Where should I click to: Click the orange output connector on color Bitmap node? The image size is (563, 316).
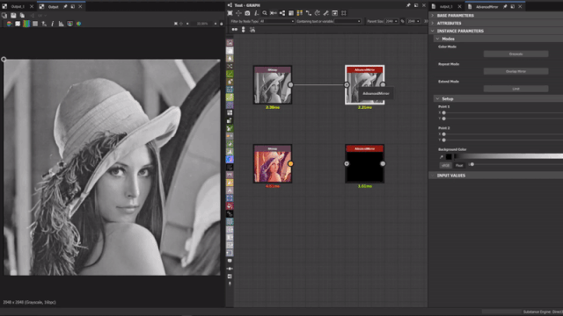coord(290,164)
